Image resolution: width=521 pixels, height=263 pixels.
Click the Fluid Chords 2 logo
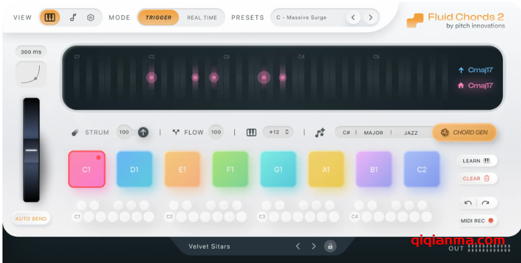click(x=455, y=20)
